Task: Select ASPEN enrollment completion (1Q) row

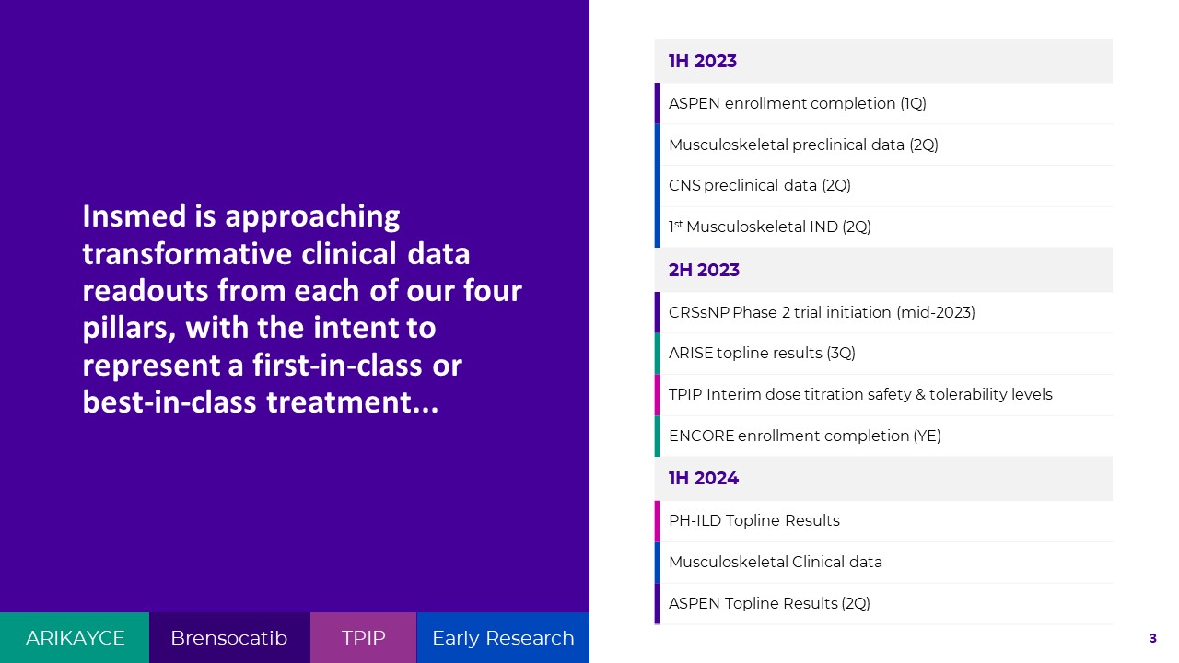Action: click(x=798, y=104)
